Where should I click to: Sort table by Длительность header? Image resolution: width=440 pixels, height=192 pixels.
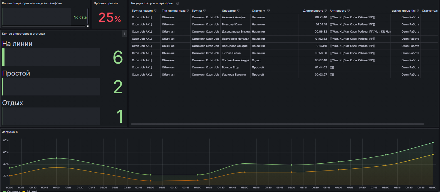(x=313, y=11)
